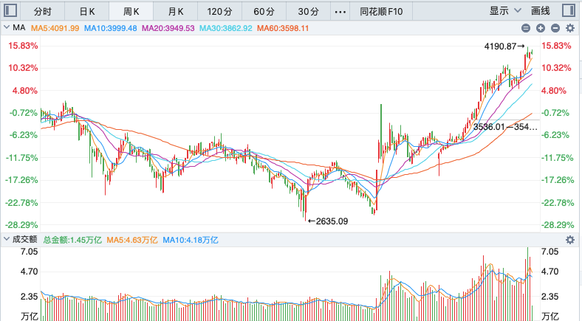Click the three-dots more periods icon

point(340,12)
